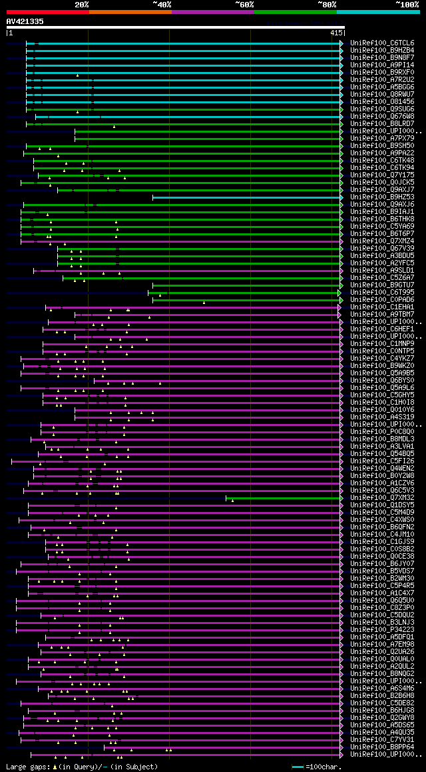The height and width of the screenshot is (772, 426).
Task: Click the UniRef100_A9PI14 entry
Action: tap(382, 65)
